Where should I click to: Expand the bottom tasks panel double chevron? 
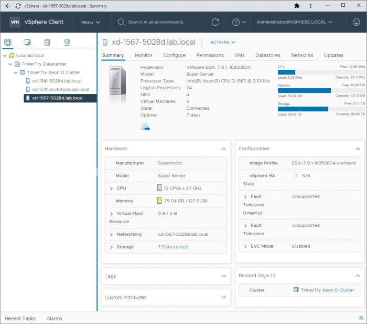tap(361, 318)
